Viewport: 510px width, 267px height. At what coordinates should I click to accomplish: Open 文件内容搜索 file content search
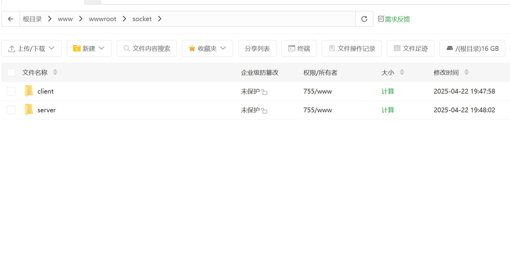[147, 48]
